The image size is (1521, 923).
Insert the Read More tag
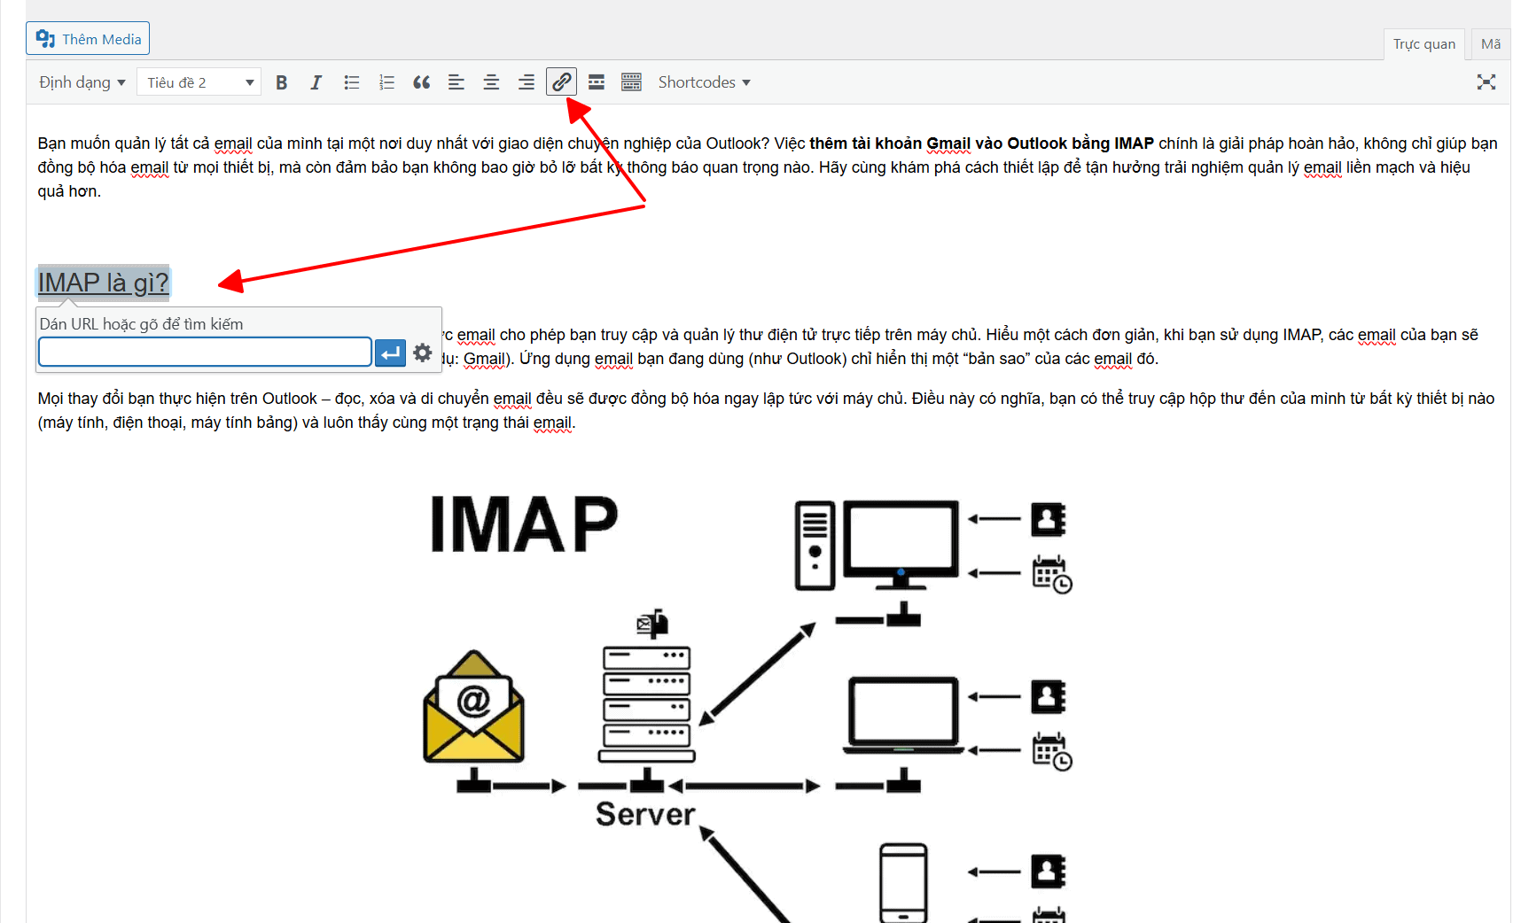pyautogui.click(x=597, y=82)
